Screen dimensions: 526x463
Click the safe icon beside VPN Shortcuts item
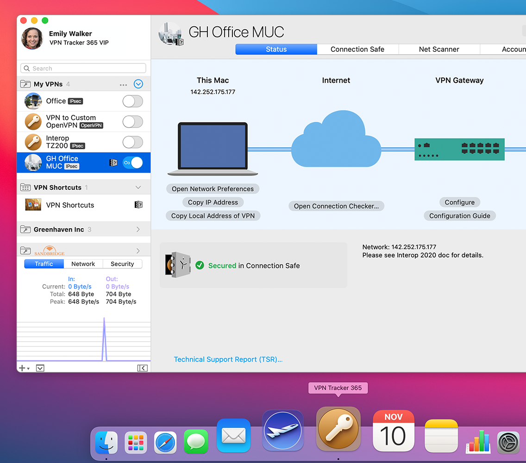tap(138, 205)
